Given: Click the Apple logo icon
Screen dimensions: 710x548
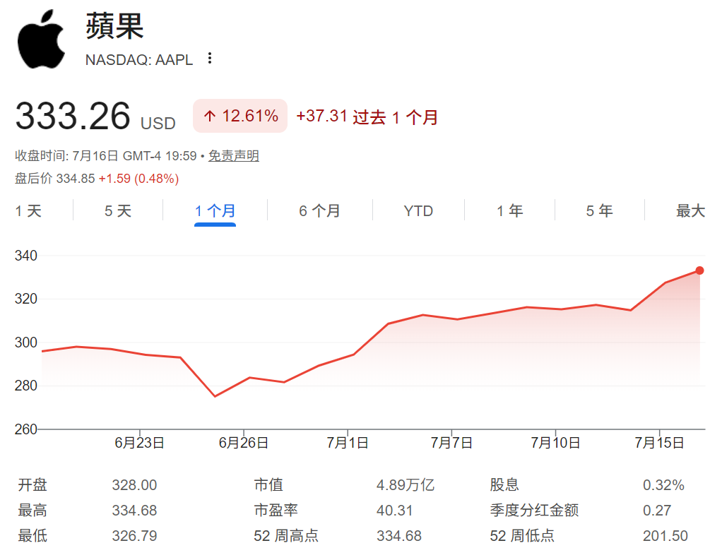Looking at the screenshot, I should click(x=41, y=40).
